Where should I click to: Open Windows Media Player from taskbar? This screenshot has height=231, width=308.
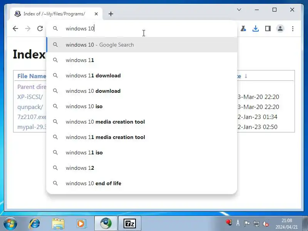pos(81,224)
